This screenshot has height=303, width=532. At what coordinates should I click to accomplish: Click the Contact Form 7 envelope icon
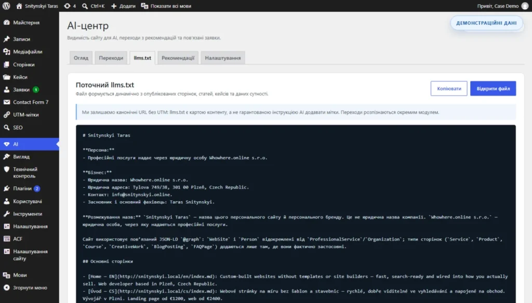click(6, 102)
